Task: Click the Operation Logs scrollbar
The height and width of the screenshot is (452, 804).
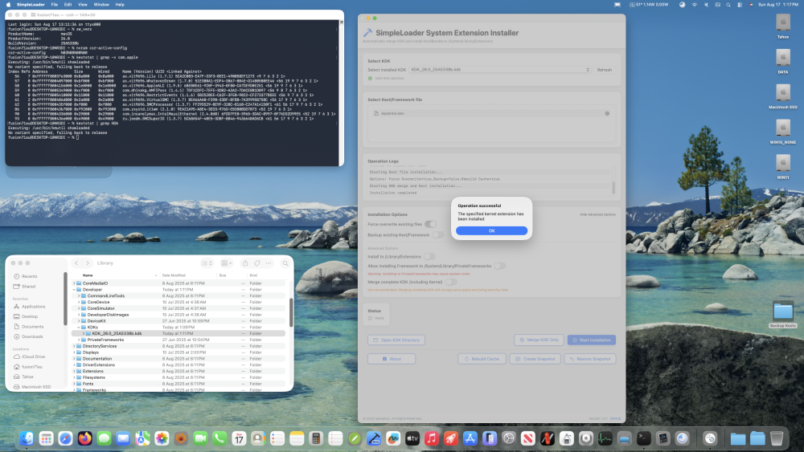Action: click(x=613, y=187)
